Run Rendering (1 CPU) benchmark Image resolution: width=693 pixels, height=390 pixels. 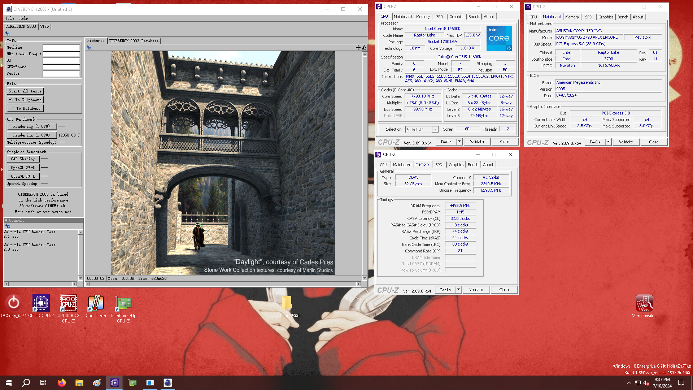click(x=32, y=126)
